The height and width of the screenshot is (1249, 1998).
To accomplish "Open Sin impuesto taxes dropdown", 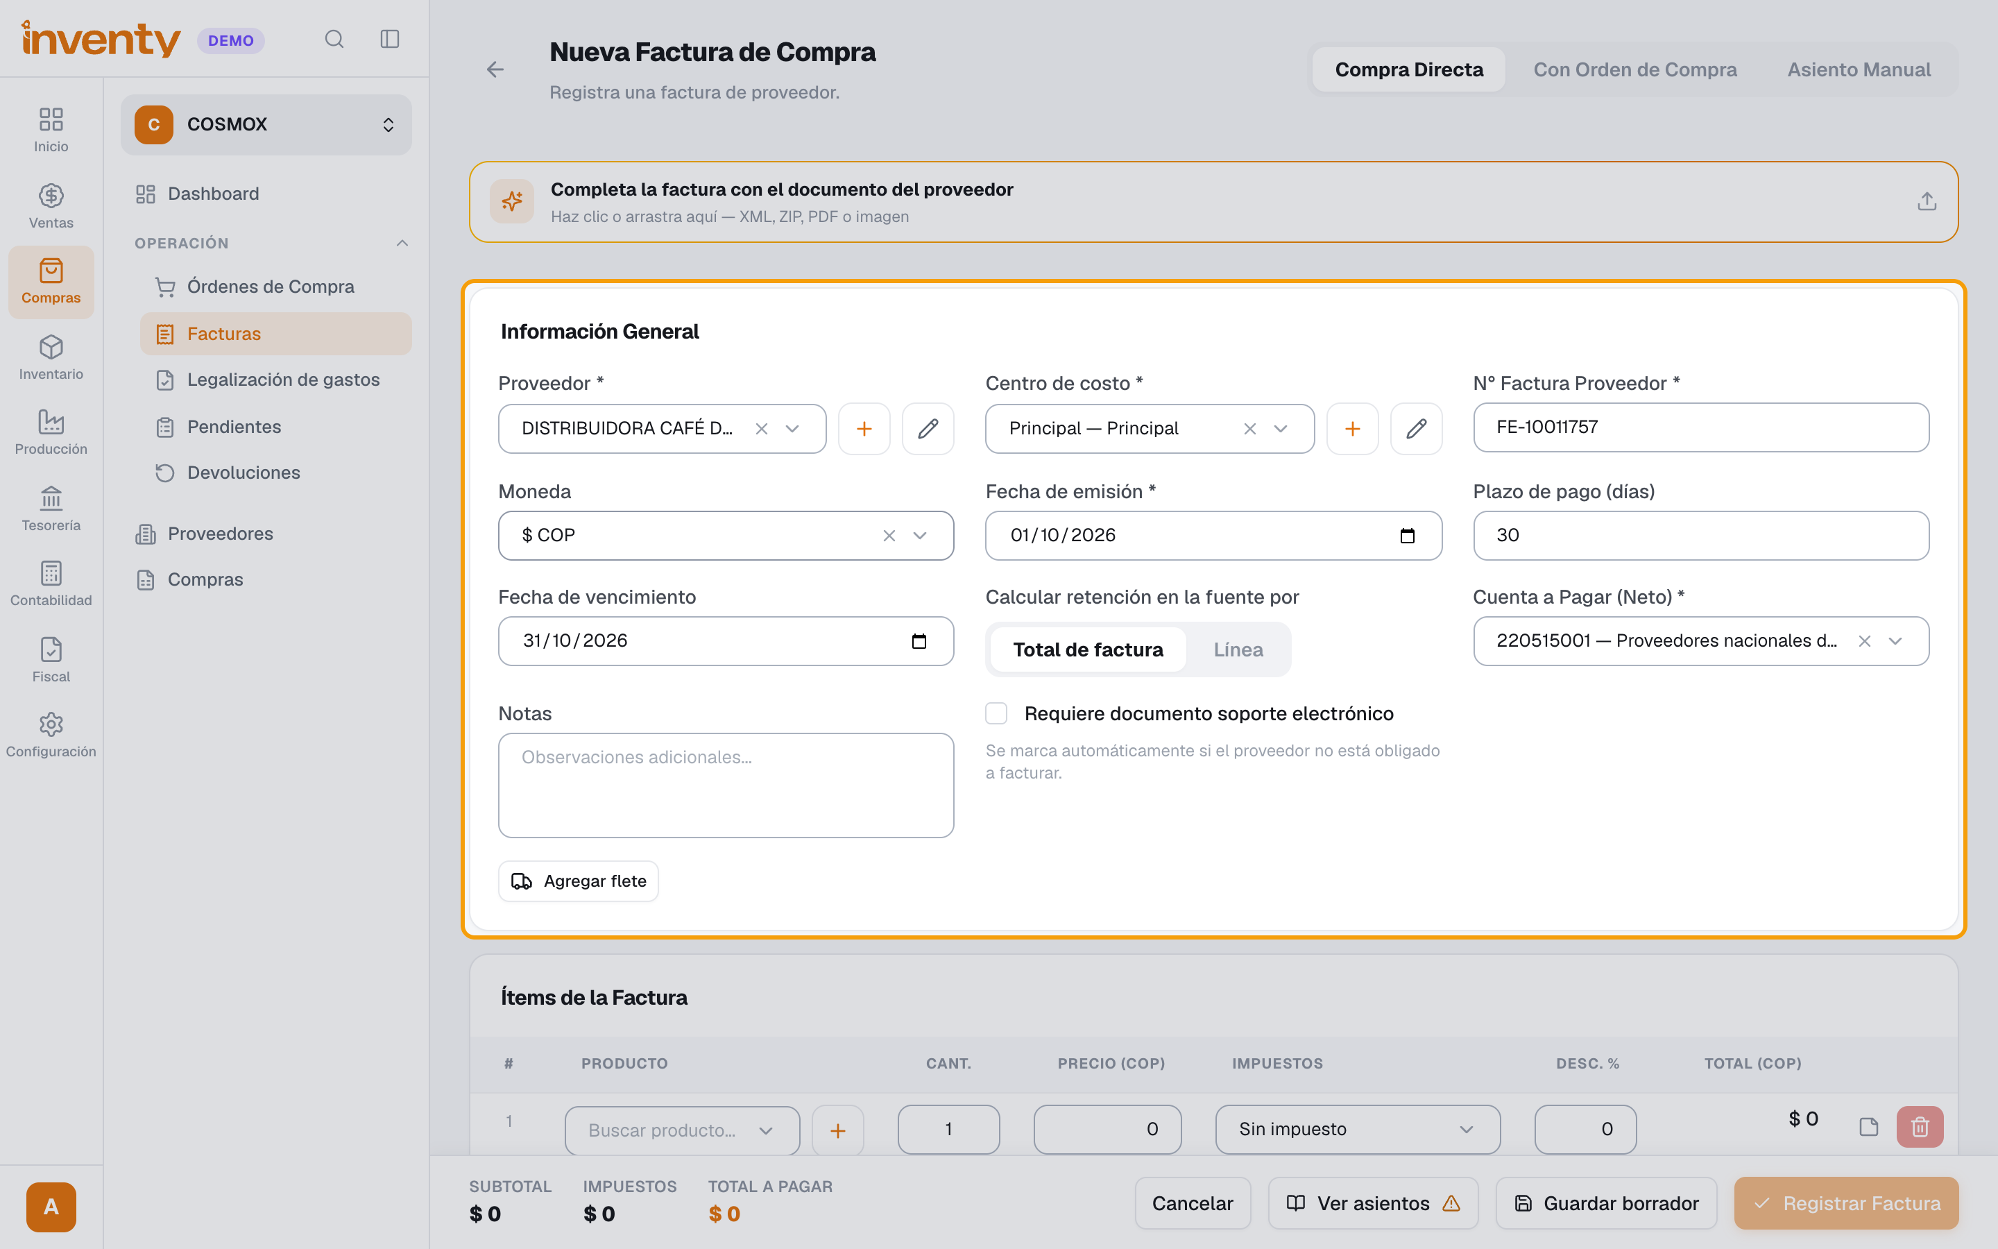I will pyautogui.click(x=1357, y=1129).
